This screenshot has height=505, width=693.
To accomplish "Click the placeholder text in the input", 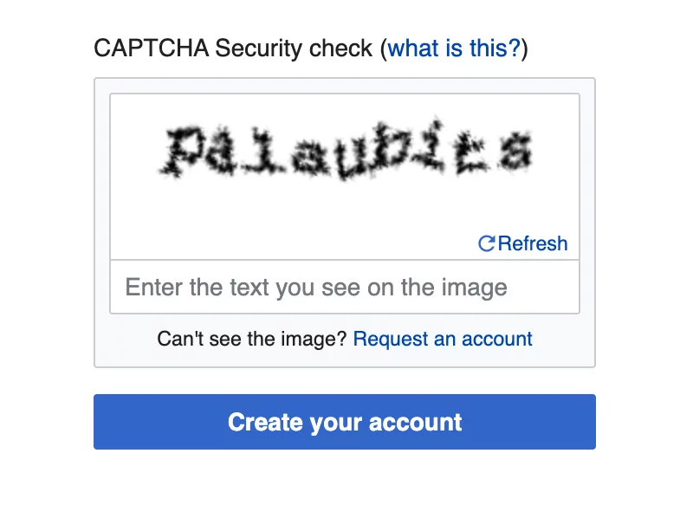I will 316,287.
